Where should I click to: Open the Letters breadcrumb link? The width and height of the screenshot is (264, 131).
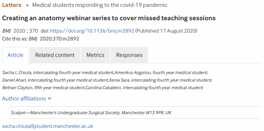12,5
